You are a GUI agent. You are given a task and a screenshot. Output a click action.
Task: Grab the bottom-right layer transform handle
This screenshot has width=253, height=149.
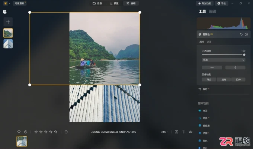[x=140, y=85]
